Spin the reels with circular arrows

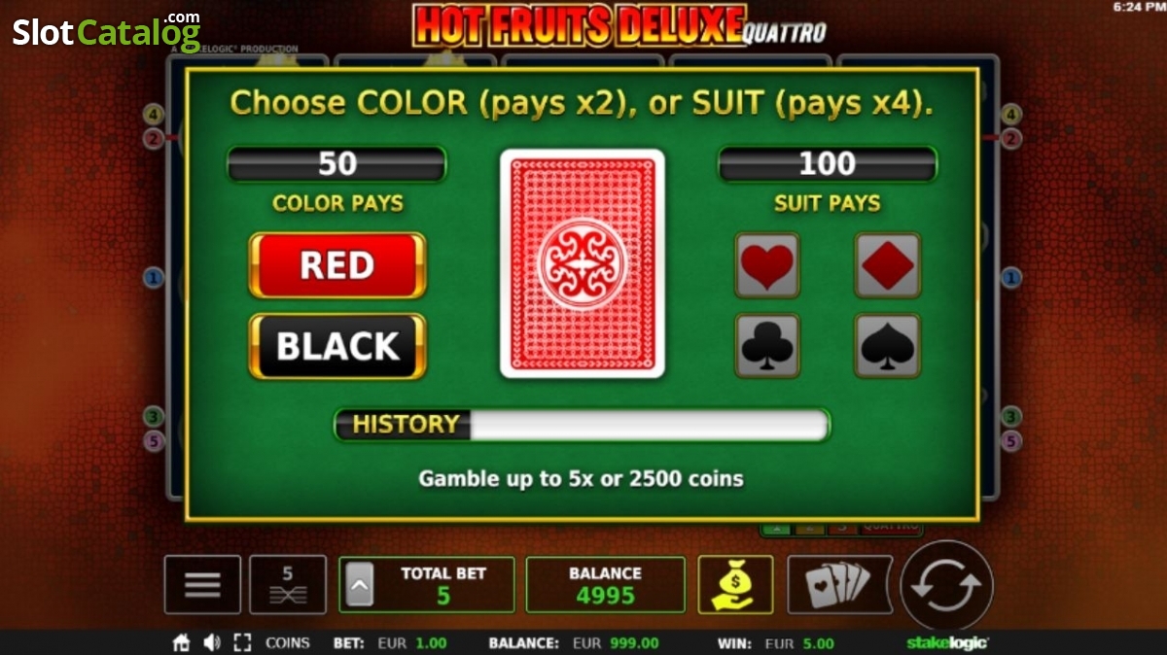point(946,586)
